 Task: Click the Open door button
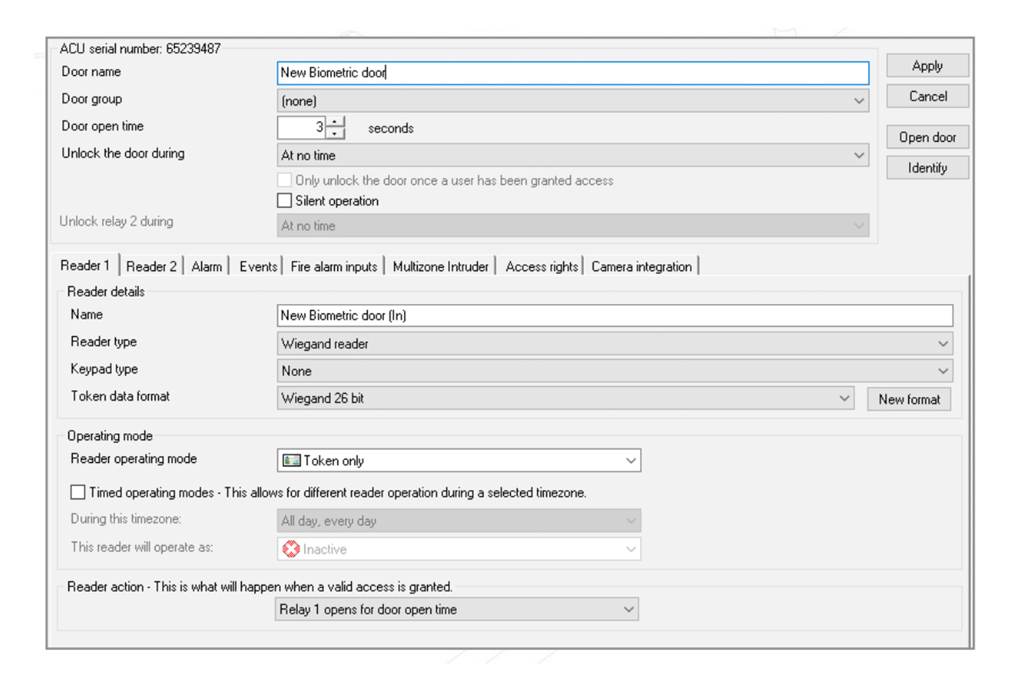pos(927,137)
